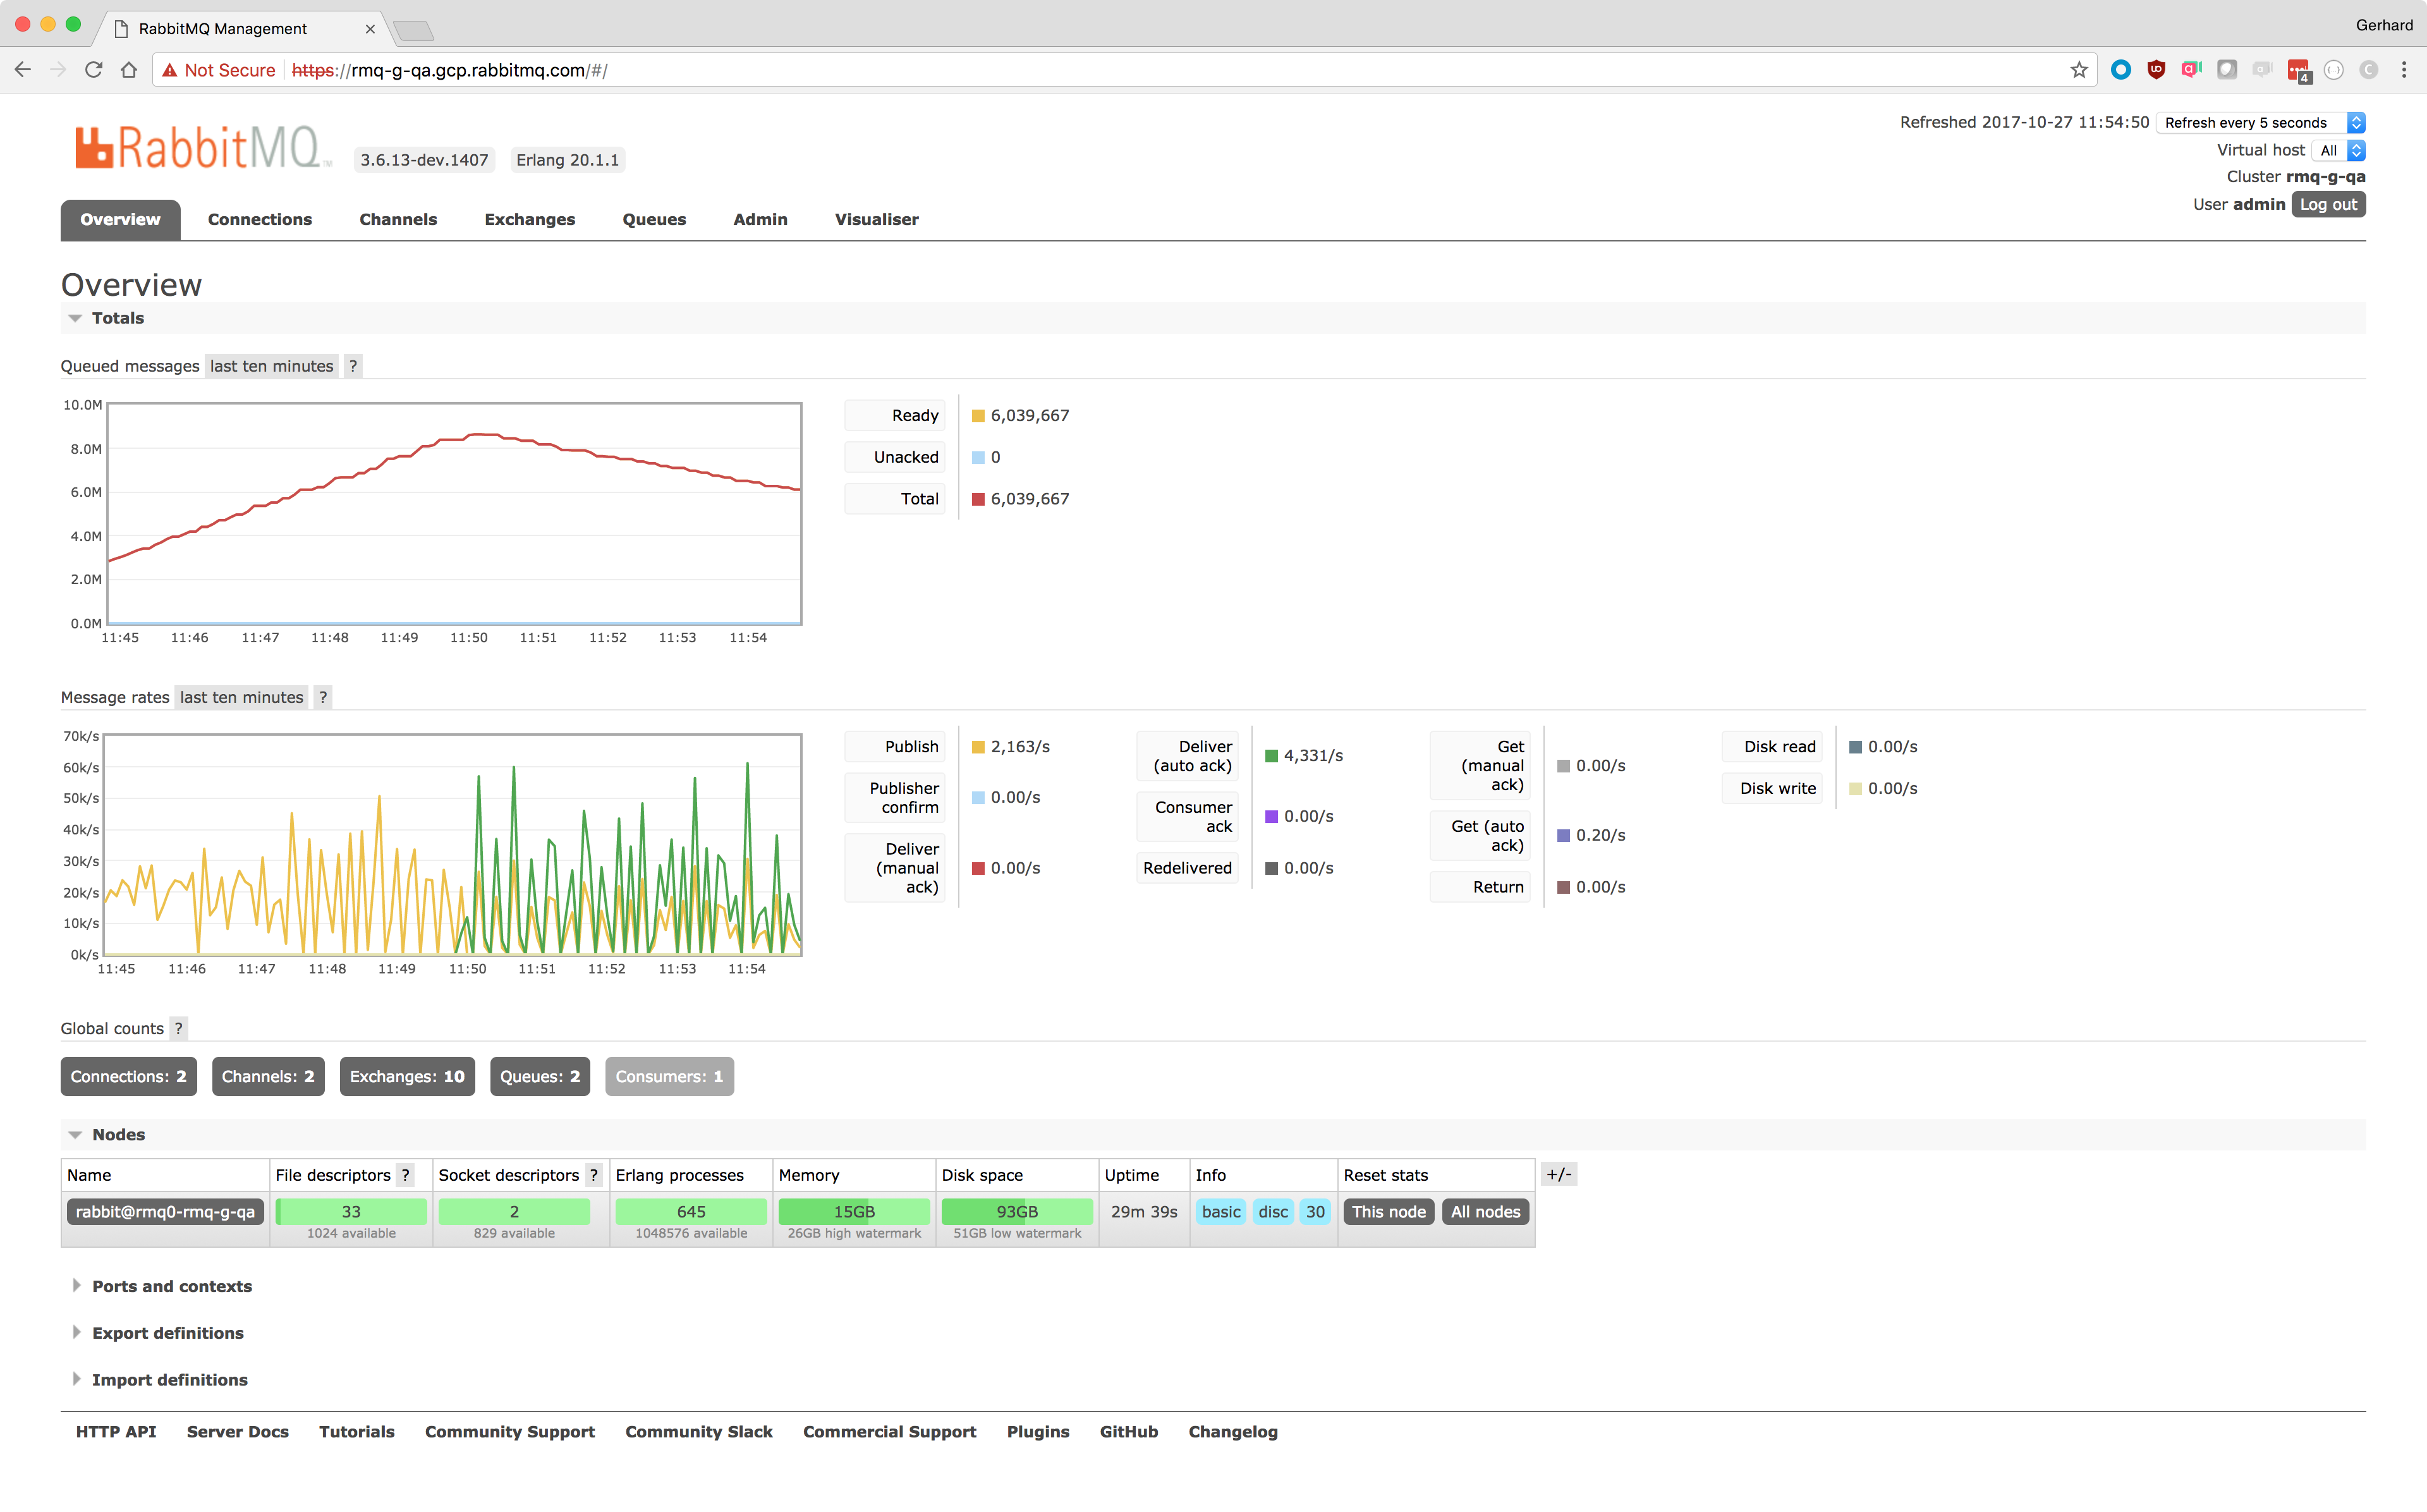Click the Not Secure warning icon
The image size is (2427, 1512).
[170, 70]
